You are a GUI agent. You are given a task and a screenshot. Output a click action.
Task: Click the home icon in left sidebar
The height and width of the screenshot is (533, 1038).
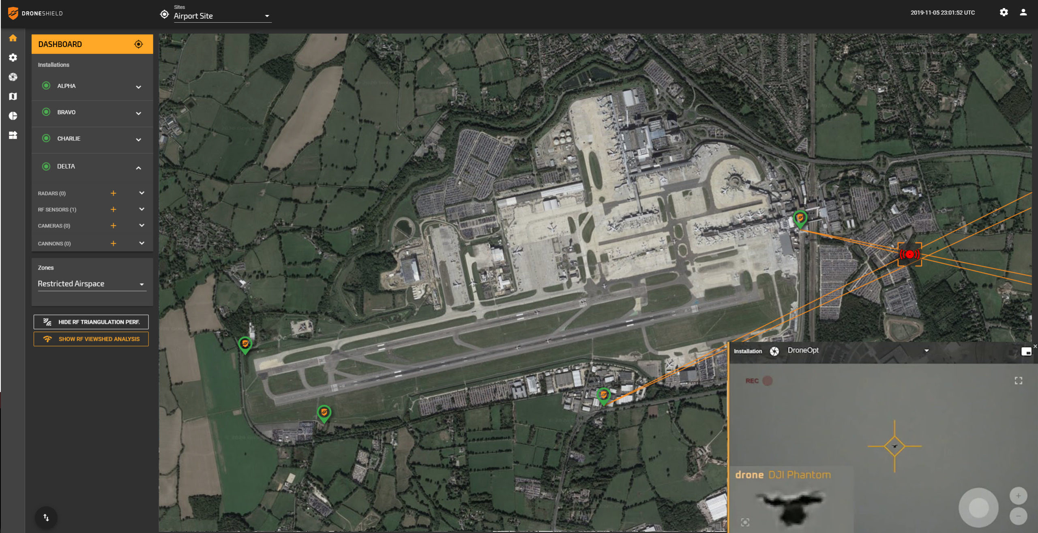(x=13, y=38)
